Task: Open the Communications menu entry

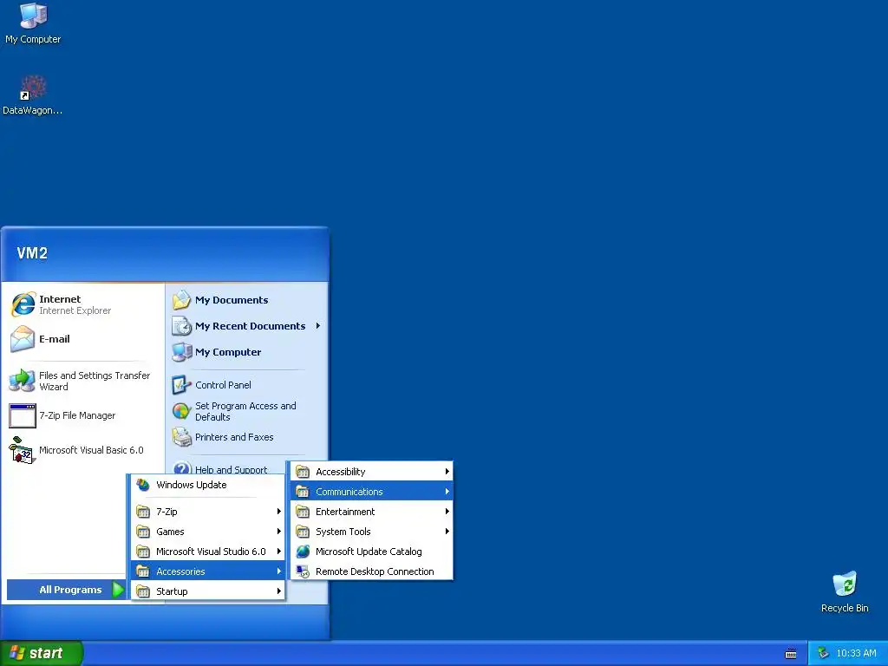Action: pos(371,492)
